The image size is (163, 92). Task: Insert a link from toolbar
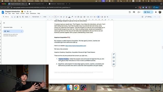[x=76, y=17]
